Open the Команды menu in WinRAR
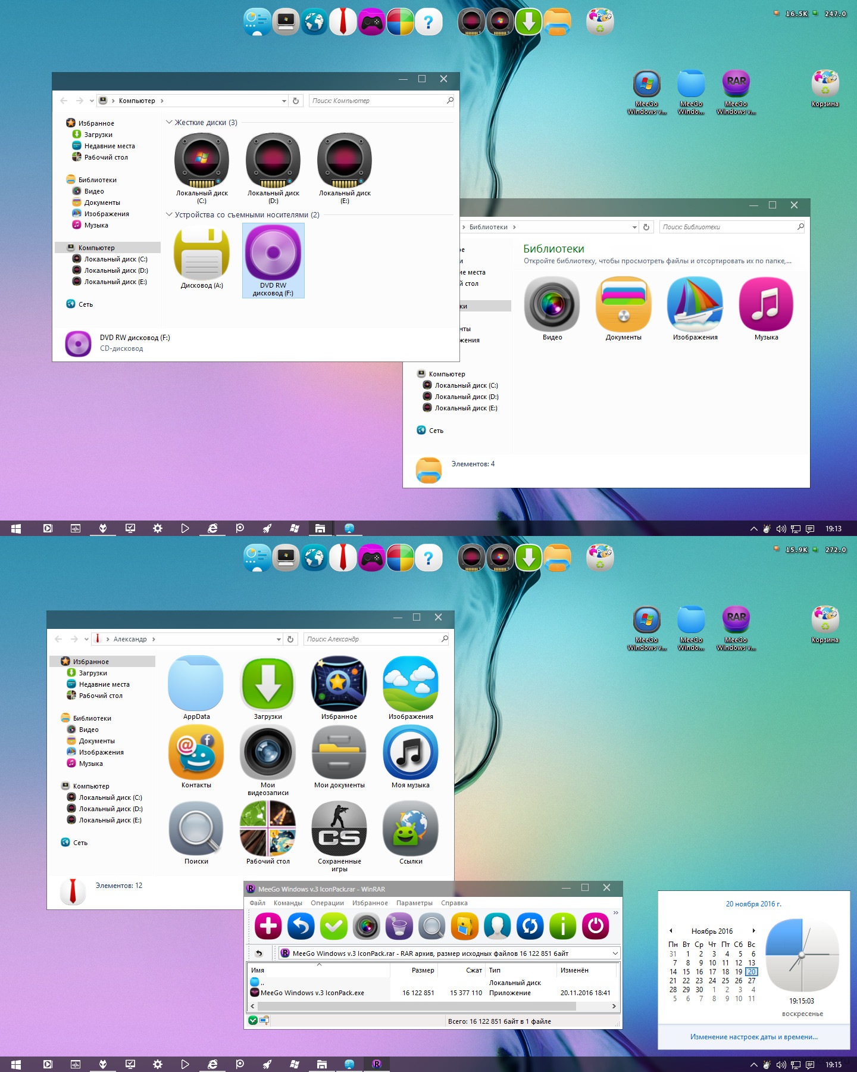The height and width of the screenshot is (1072, 857). pos(288,903)
